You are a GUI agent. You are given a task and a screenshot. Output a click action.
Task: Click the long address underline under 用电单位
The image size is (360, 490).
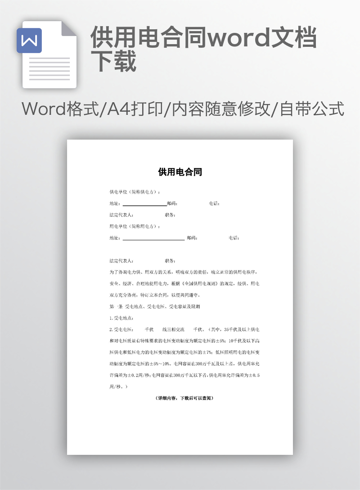[153, 240]
